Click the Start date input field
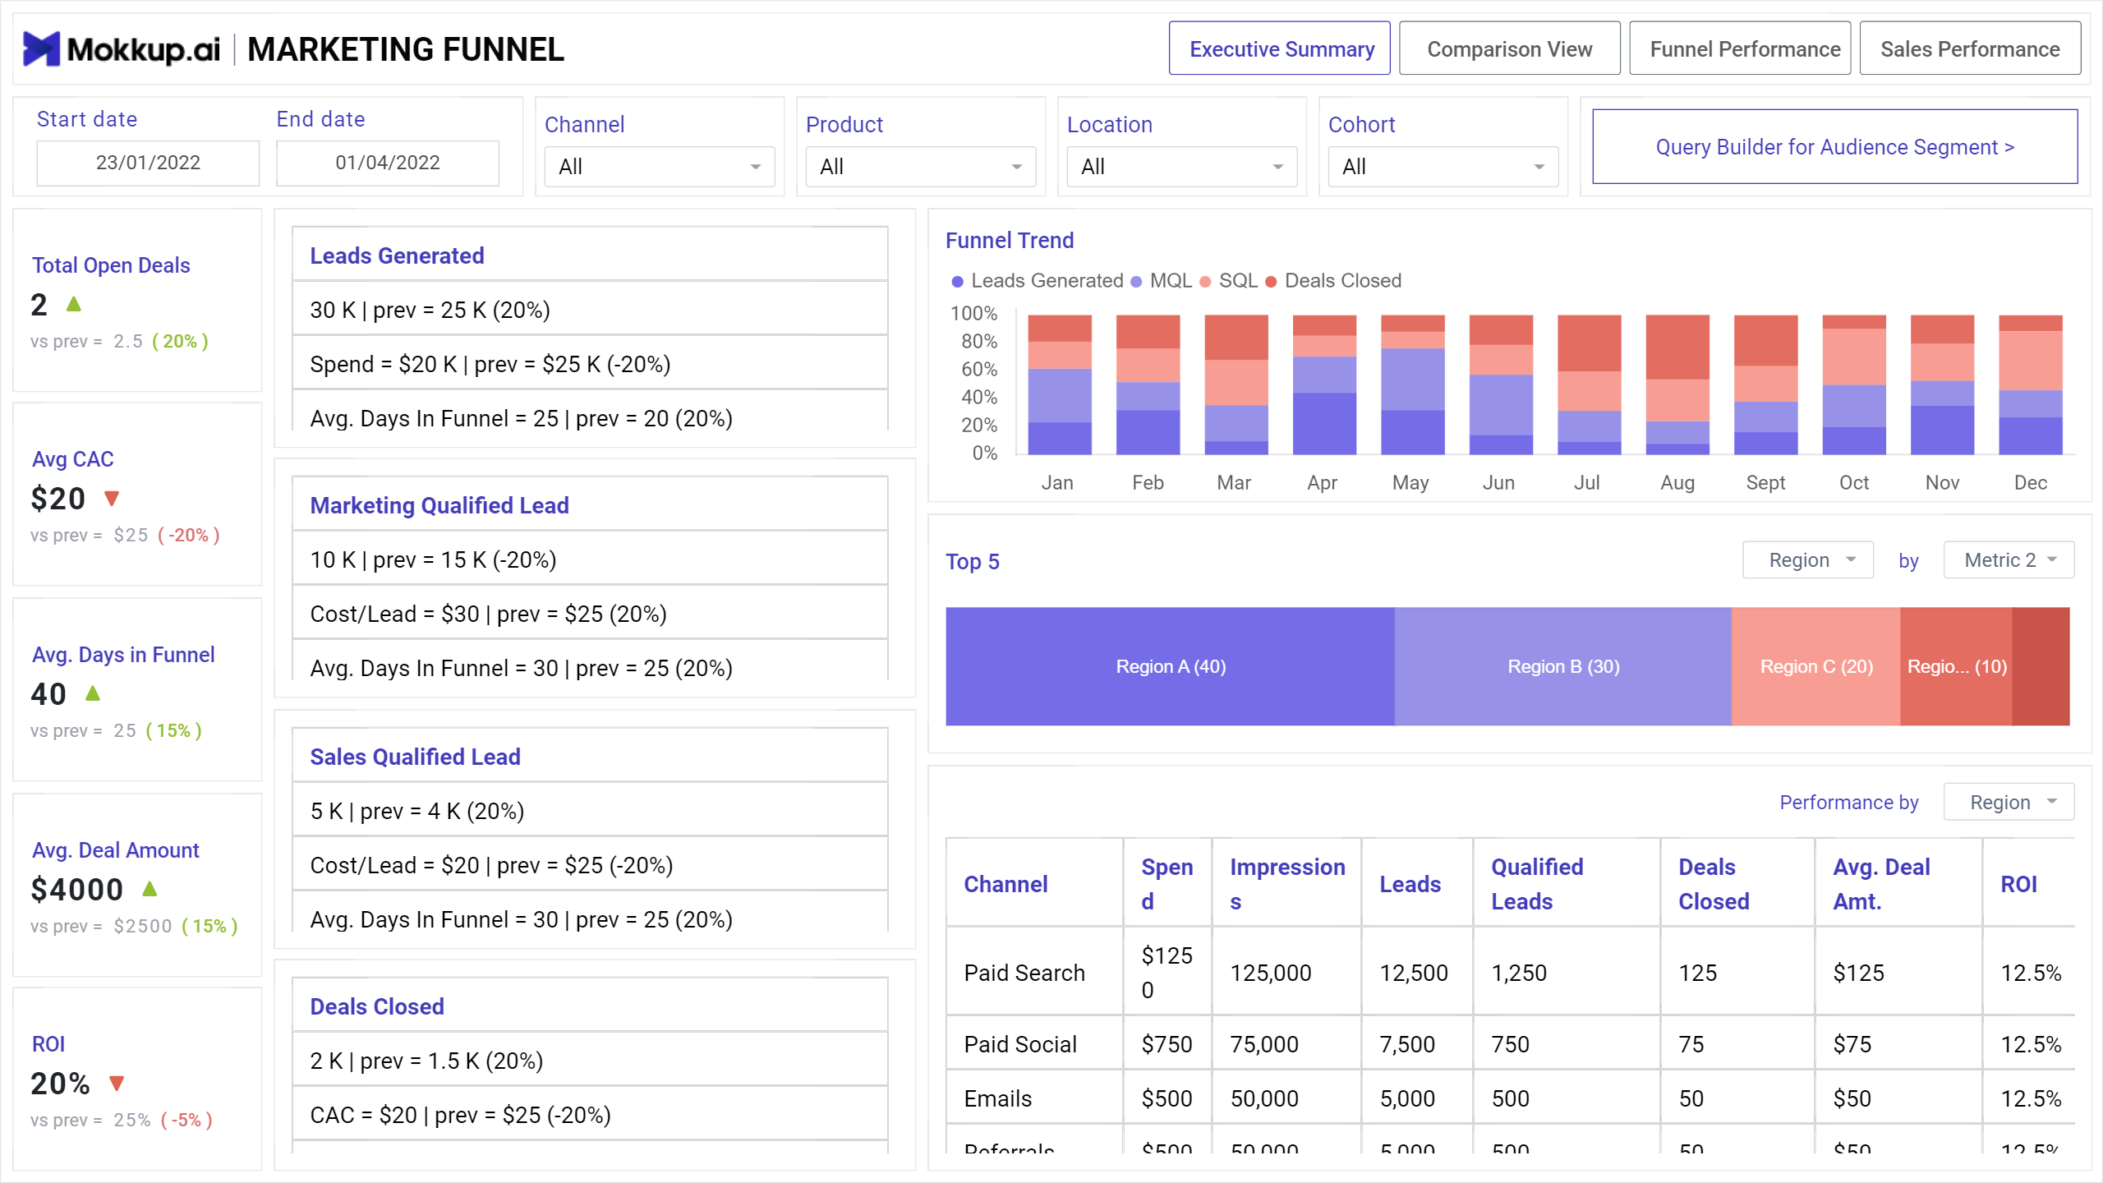2103x1183 pixels. 148,163
